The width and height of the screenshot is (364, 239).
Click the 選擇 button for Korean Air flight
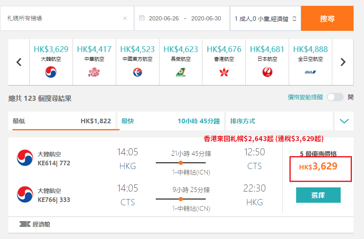pyautogui.click(x=318, y=195)
